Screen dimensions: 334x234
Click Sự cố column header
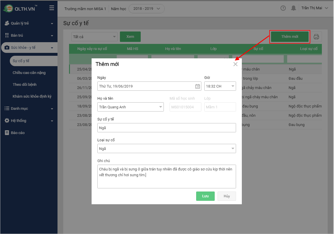pos(258,49)
